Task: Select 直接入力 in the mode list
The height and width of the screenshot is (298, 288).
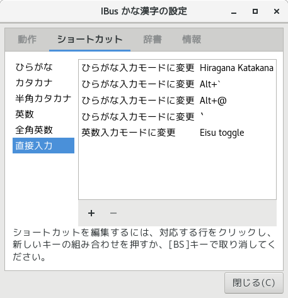Action: point(43,146)
